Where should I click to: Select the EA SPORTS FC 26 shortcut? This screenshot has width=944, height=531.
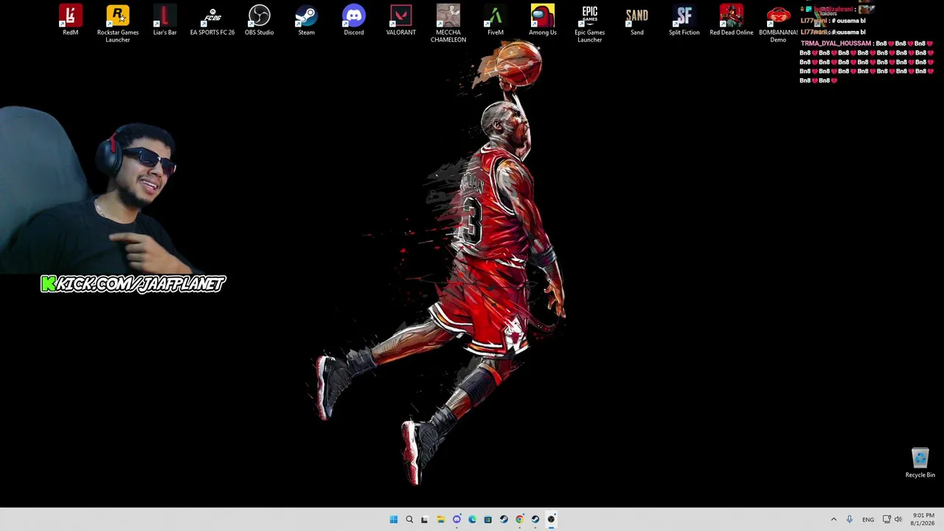tap(212, 21)
